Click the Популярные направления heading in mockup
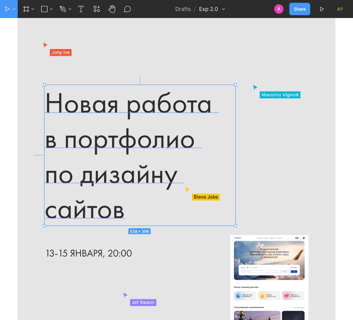The height and width of the screenshot is (320, 353). pos(249,307)
